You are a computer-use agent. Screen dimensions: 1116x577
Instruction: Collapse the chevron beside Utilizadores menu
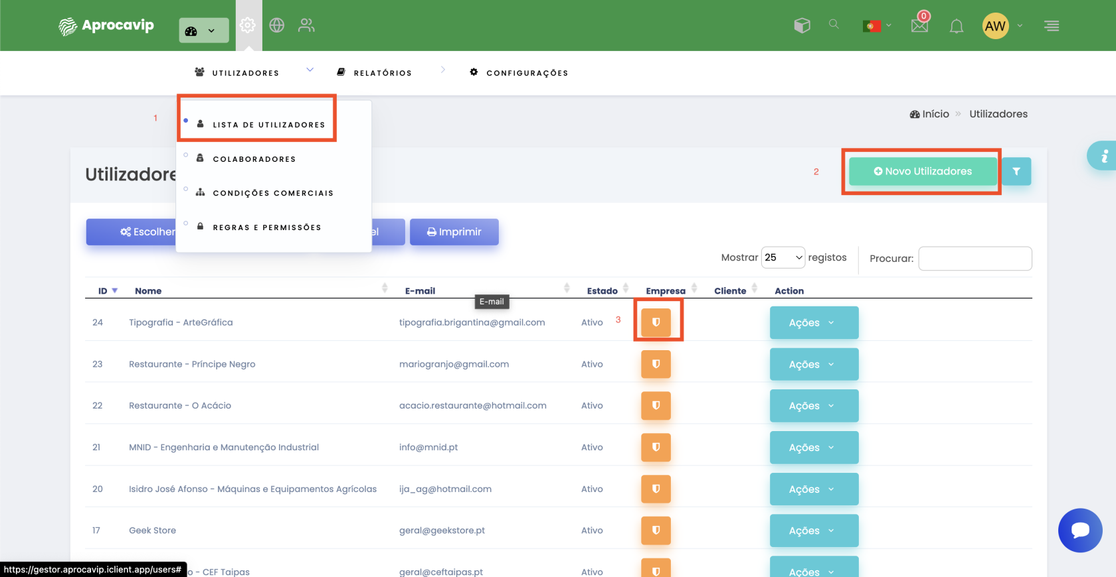tap(310, 70)
